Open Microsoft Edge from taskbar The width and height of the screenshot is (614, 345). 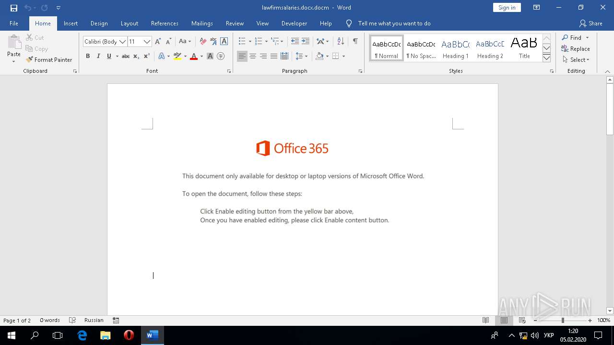click(82, 335)
